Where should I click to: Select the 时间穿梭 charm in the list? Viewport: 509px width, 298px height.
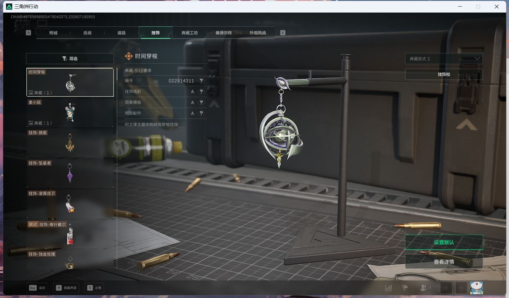pos(70,82)
